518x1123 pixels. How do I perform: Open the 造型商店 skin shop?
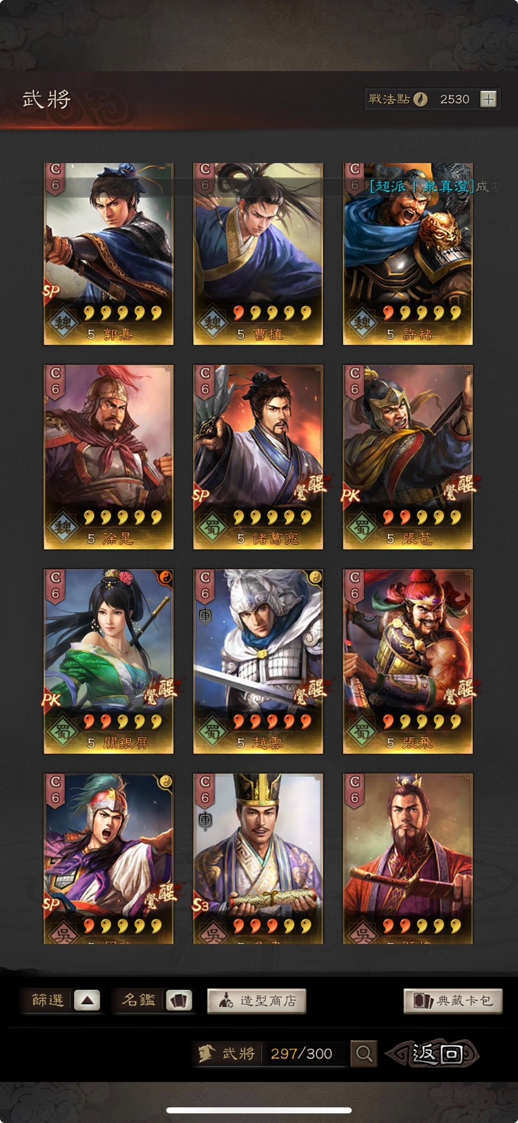coord(256,1001)
